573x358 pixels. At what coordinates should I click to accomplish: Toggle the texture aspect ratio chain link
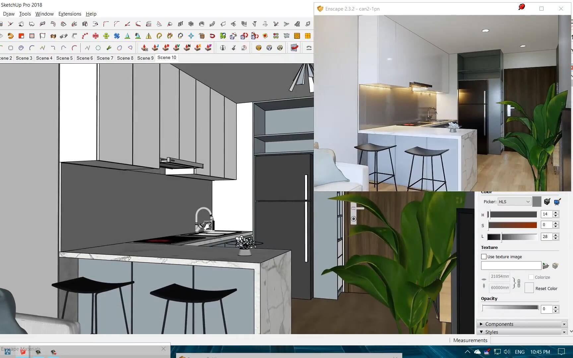coord(518,283)
